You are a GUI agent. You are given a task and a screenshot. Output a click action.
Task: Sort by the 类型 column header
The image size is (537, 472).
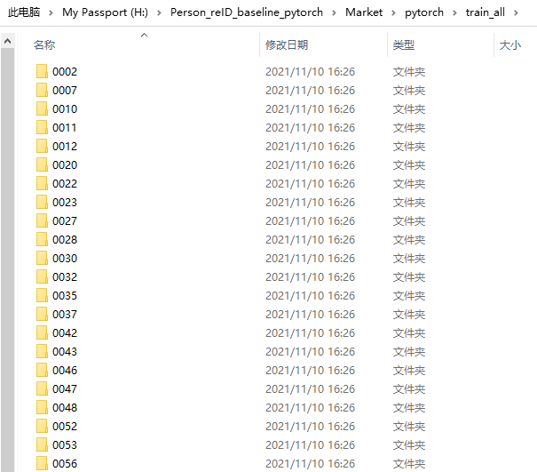404,45
